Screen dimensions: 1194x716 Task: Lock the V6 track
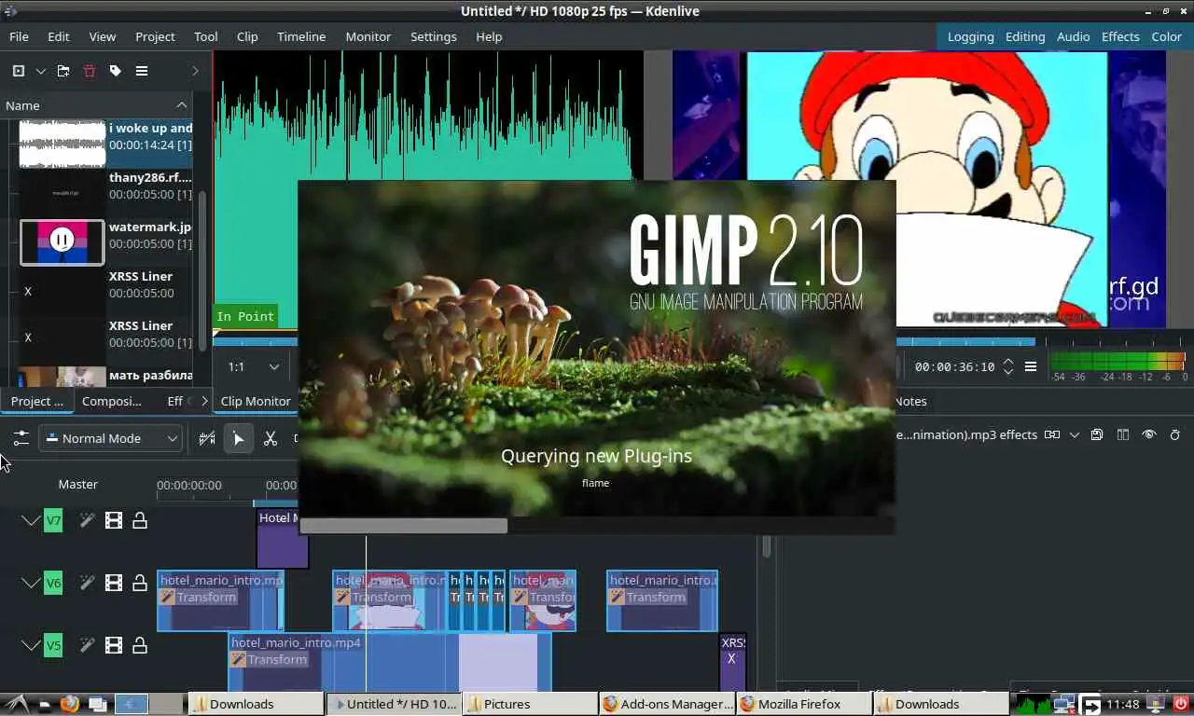(140, 583)
